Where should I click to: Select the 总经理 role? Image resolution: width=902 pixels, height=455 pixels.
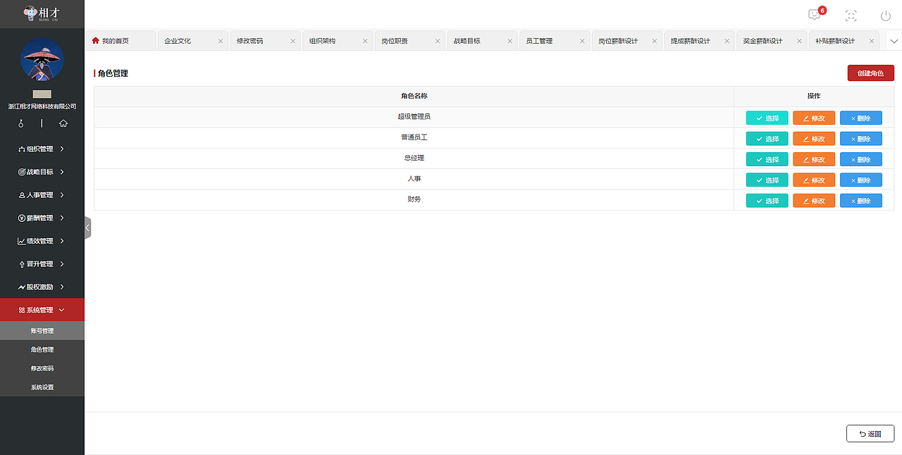767,159
